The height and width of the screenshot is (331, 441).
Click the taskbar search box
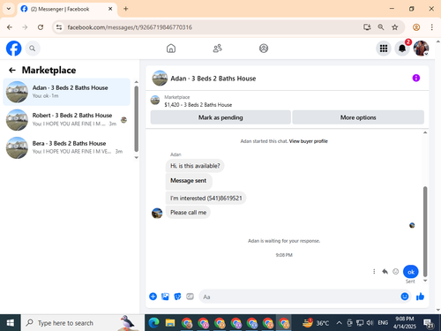pyautogui.click(x=83, y=323)
